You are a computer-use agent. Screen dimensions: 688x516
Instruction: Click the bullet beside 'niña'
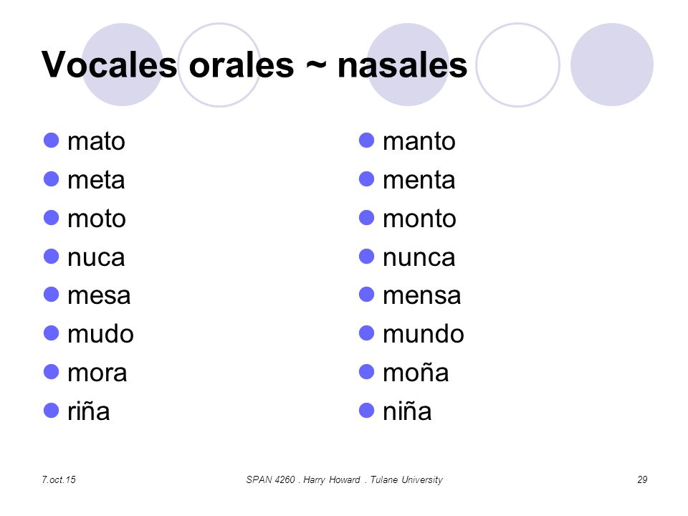[366, 411]
